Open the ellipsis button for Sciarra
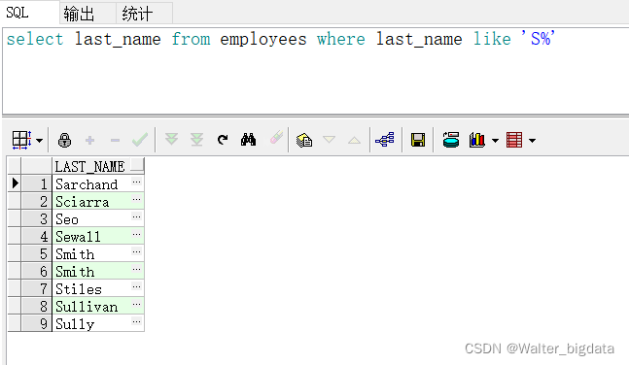629x365 pixels. pos(137,200)
